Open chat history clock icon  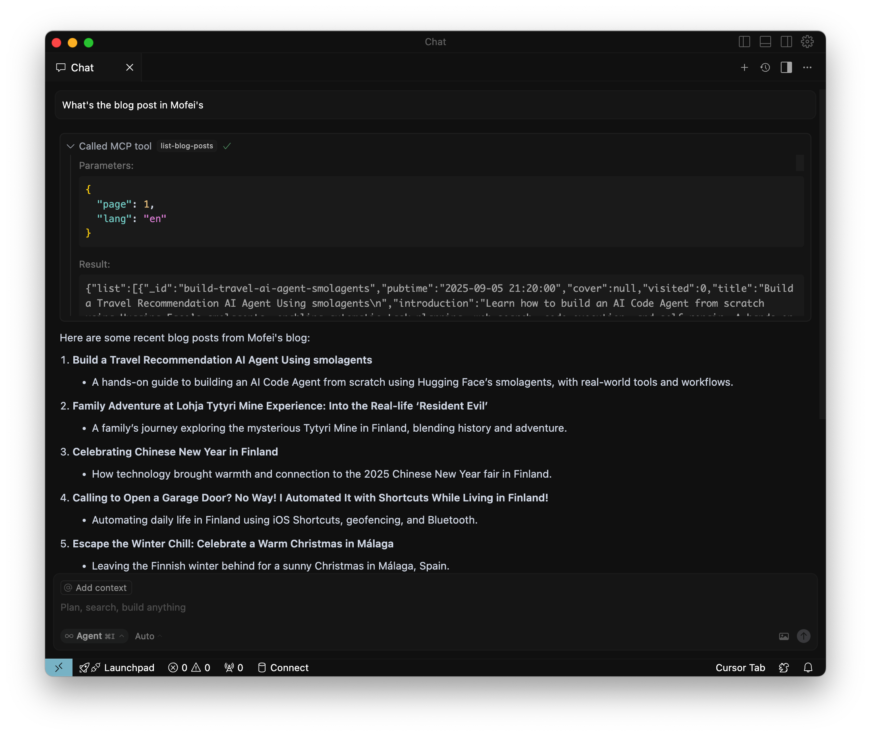click(765, 68)
